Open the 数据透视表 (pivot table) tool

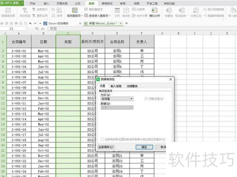[x=8, y=12]
